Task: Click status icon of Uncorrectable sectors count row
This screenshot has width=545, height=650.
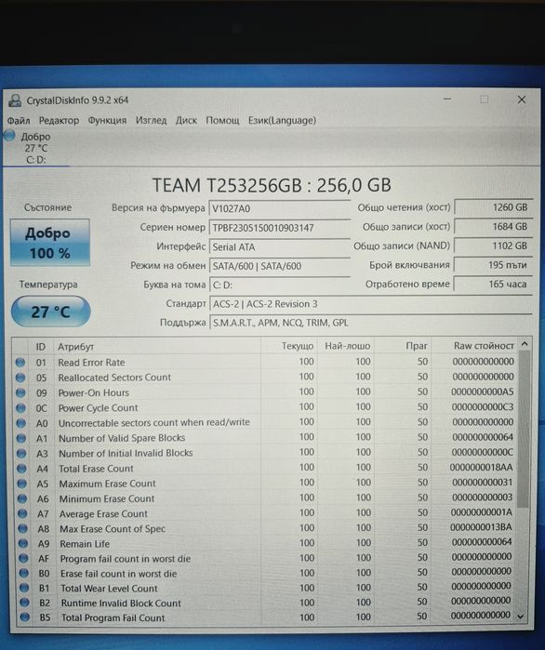Action: [20, 423]
